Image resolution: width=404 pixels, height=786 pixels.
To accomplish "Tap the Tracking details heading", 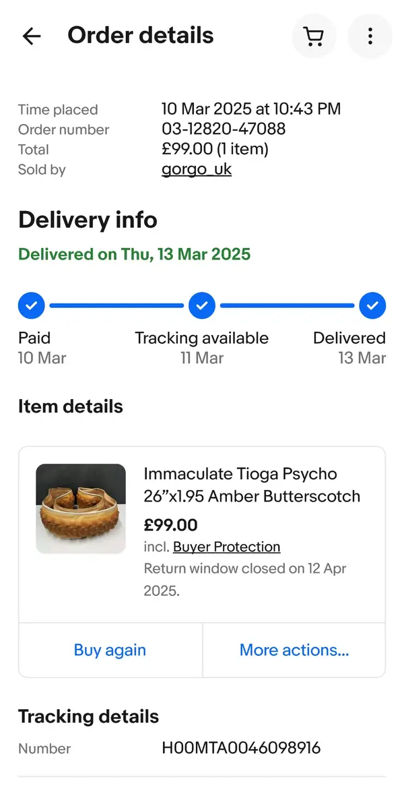I will click(89, 716).
